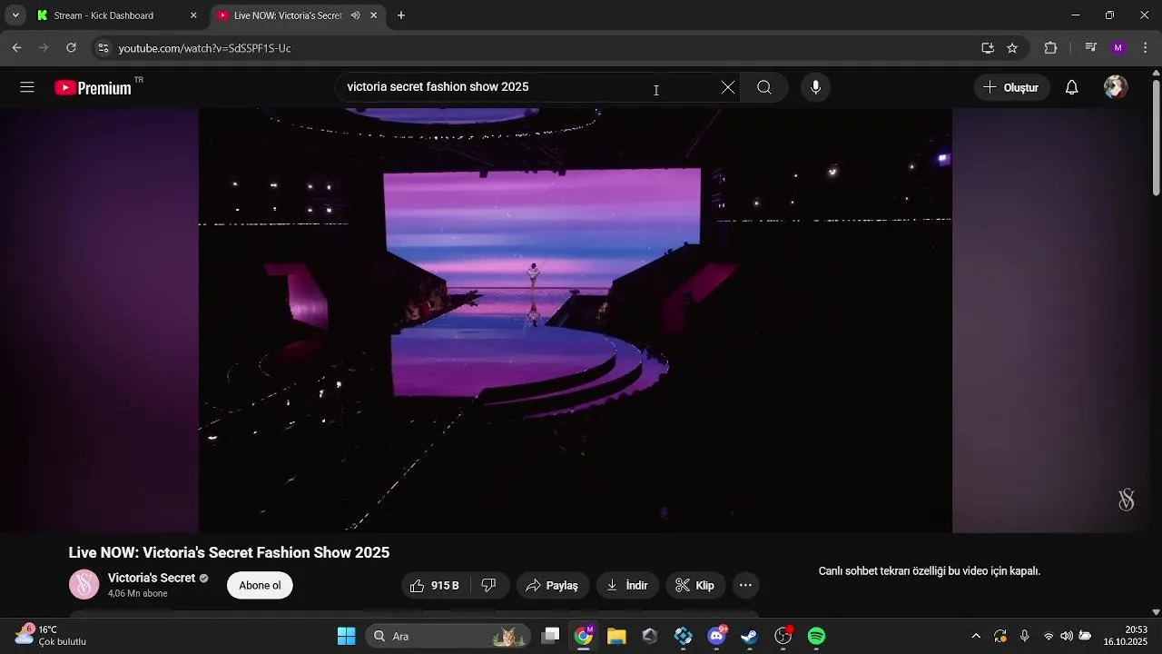Click the Oluştur create button
Viewport: 1162px width, 654px height.
[1011, 87]
